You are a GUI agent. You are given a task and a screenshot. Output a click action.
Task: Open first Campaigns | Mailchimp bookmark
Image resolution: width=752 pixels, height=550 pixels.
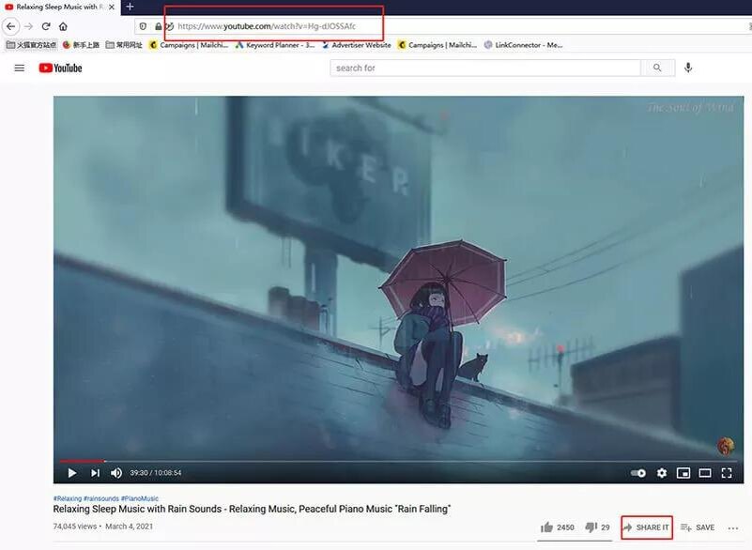[189, 45]
